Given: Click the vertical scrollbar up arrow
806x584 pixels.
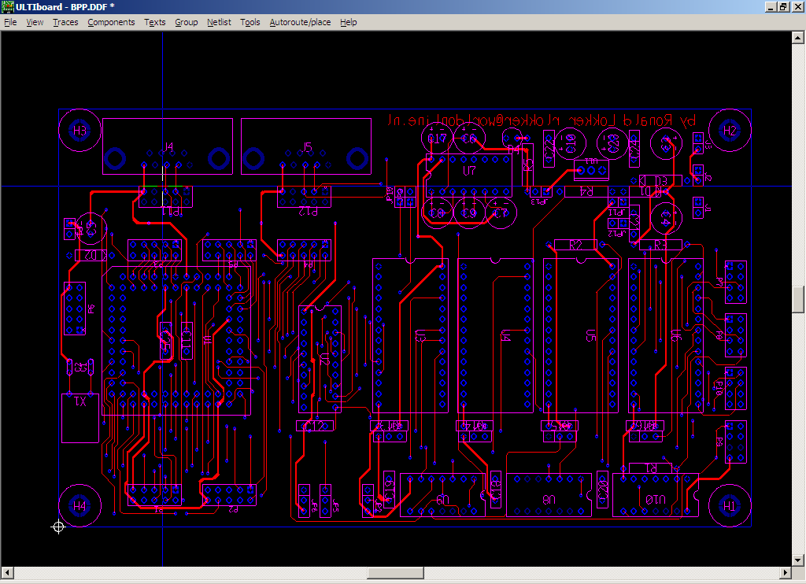Looking at the screenshot, I should pos(799,37).
